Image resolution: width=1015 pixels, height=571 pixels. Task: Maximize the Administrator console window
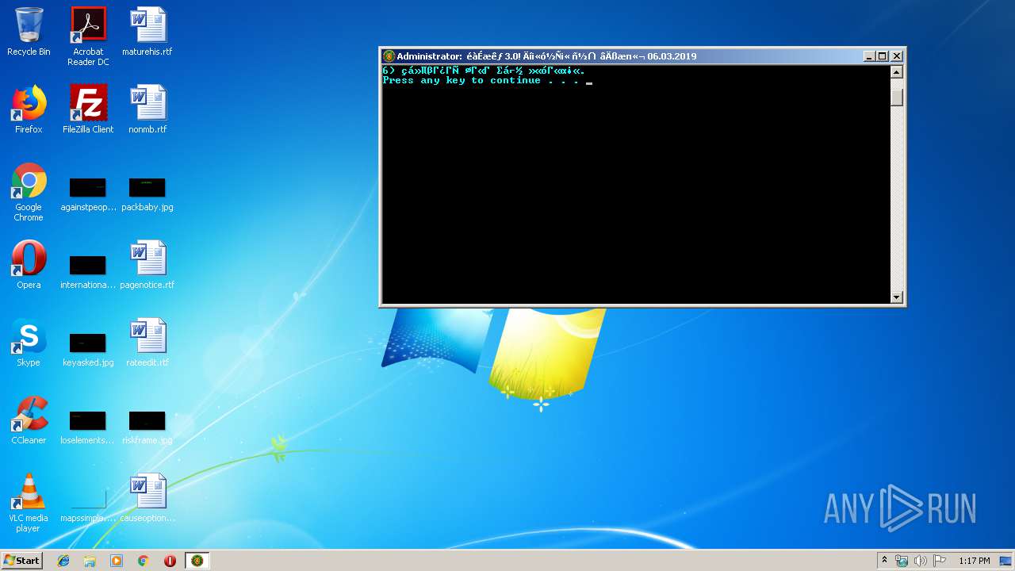pos(883,56)
